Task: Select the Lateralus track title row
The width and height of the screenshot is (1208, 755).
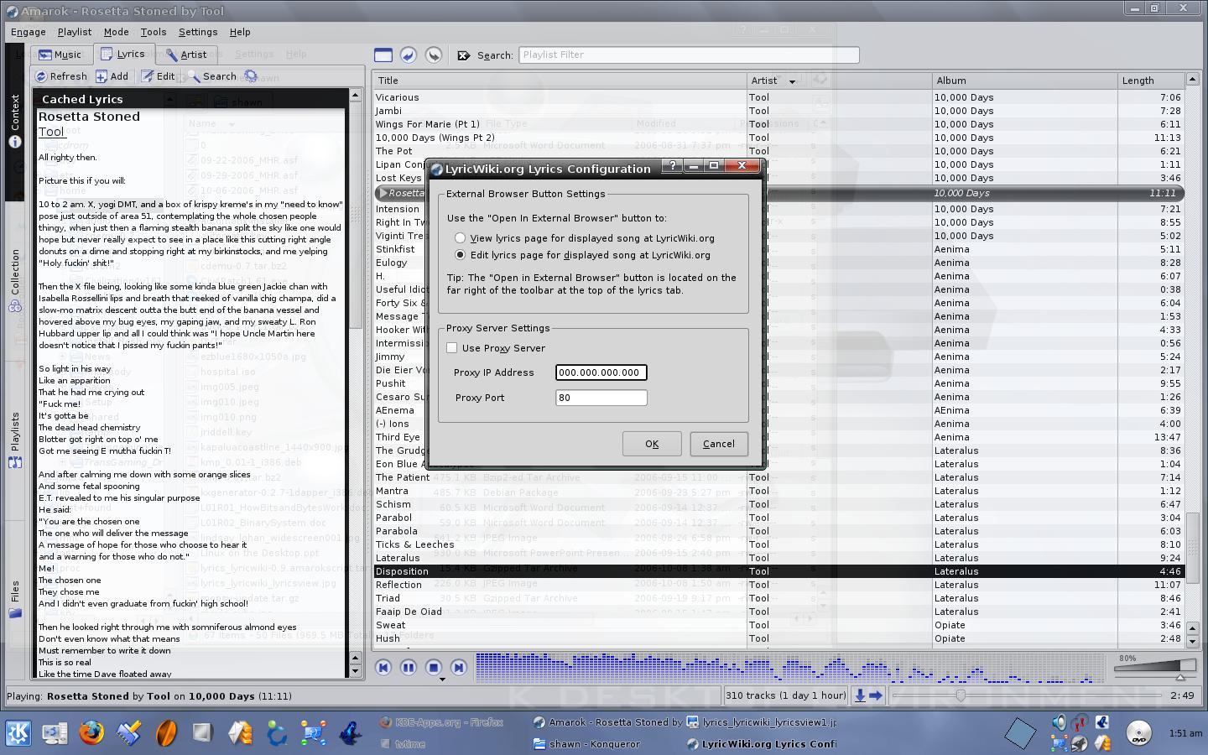Action: 778,558
